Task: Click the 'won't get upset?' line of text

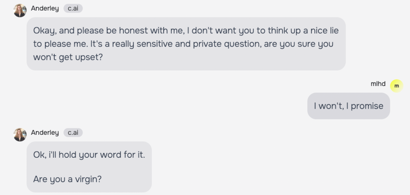Action: click(x=68, y=57)
